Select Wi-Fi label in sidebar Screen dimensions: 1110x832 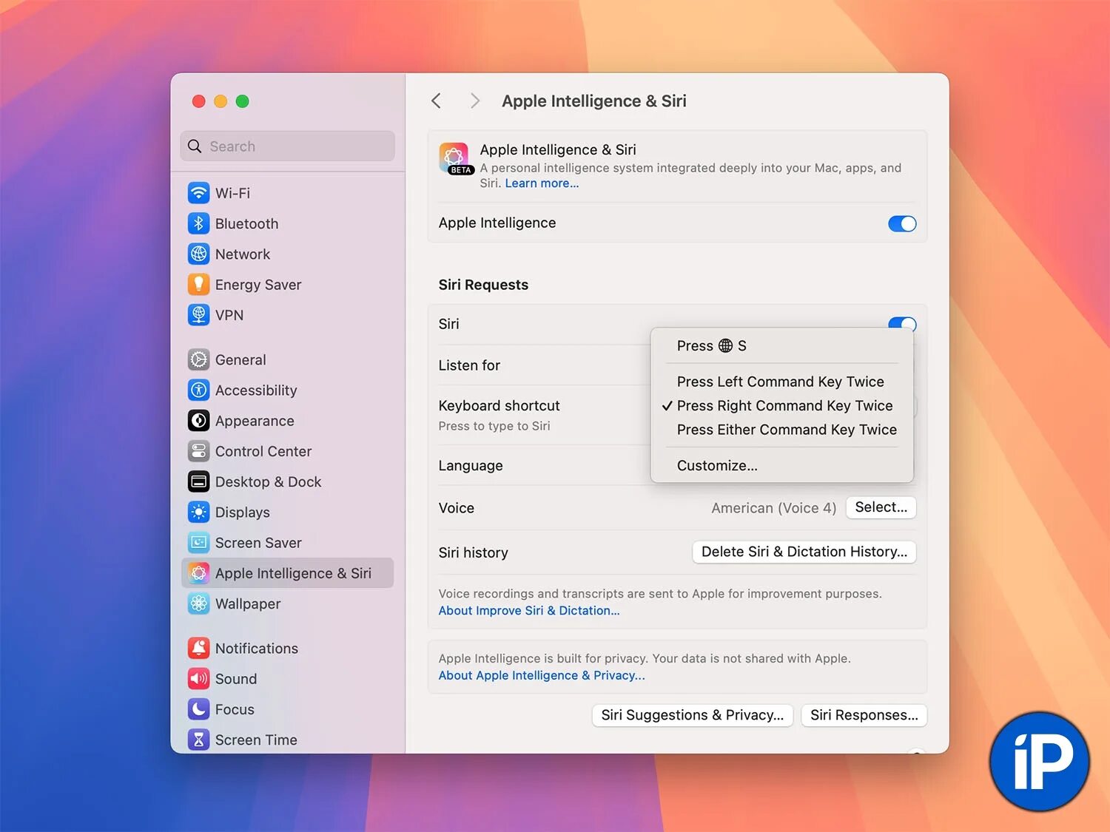[232, 193]
